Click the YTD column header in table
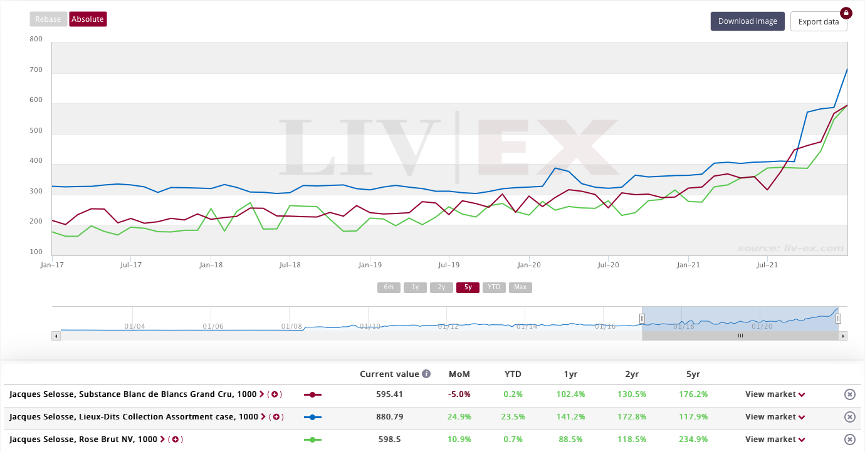Viewport: 865px width, 452px height. [x=513, y=374]
